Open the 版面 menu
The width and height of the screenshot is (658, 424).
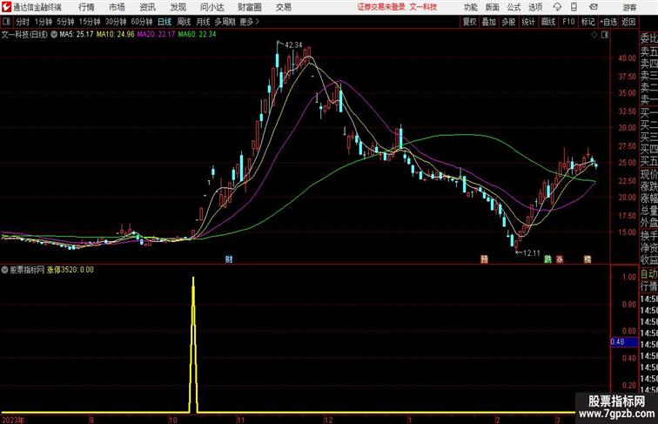click(x=493, y=7)
